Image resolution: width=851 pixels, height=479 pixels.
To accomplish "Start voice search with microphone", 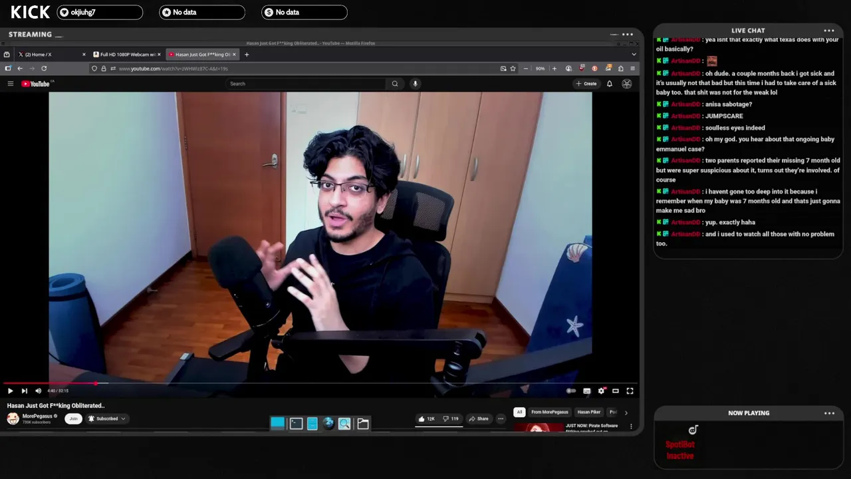I will (x=416, y=84).
